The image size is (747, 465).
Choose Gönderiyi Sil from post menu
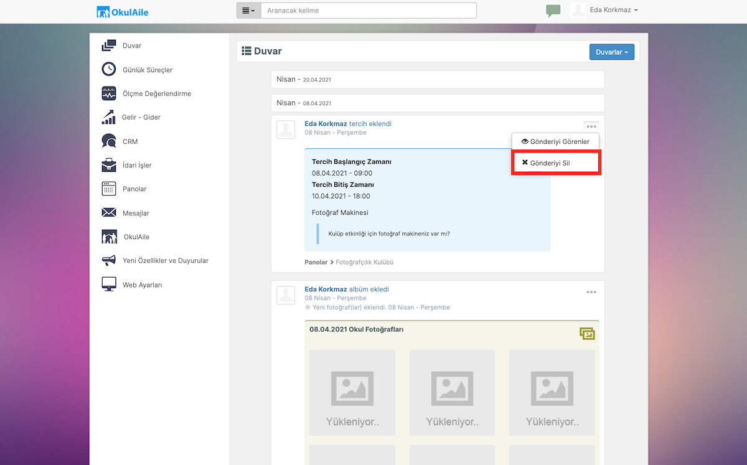point(555,163)
